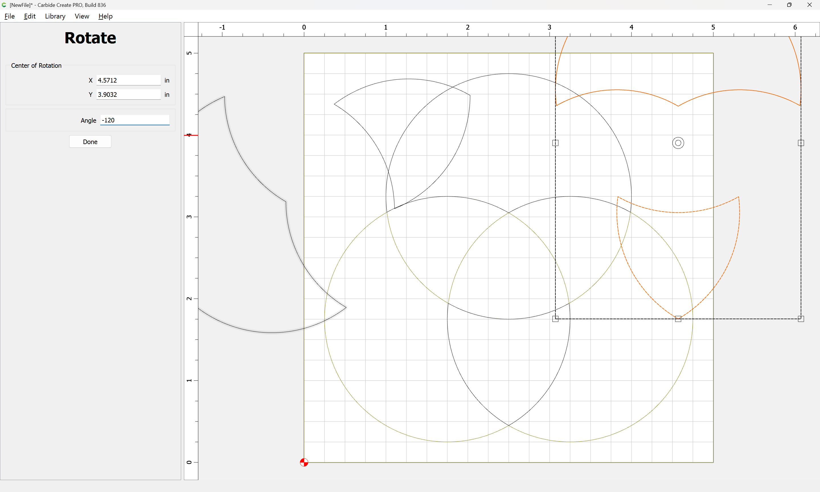The image size is (820, 492).
Task: Click the bottom-right selection handle
Action: click(x=801, y=319)
